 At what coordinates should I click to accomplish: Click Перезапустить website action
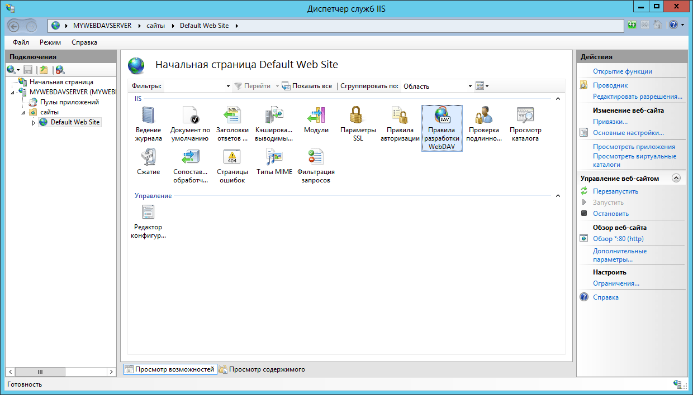pos(615,191)
